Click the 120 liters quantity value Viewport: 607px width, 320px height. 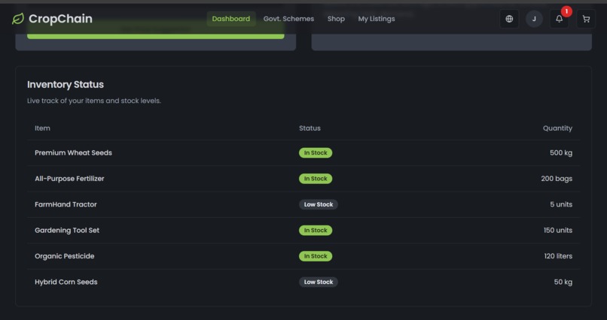click(x=558, y=256)
